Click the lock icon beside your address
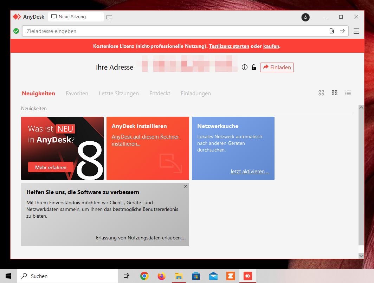This screenshot has height=283, width=374. click(x=253, y=67)
